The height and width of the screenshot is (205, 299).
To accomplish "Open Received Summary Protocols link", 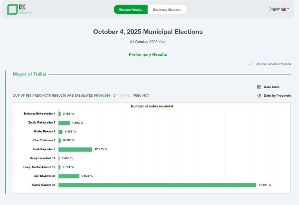I will [x=272, y=64].
